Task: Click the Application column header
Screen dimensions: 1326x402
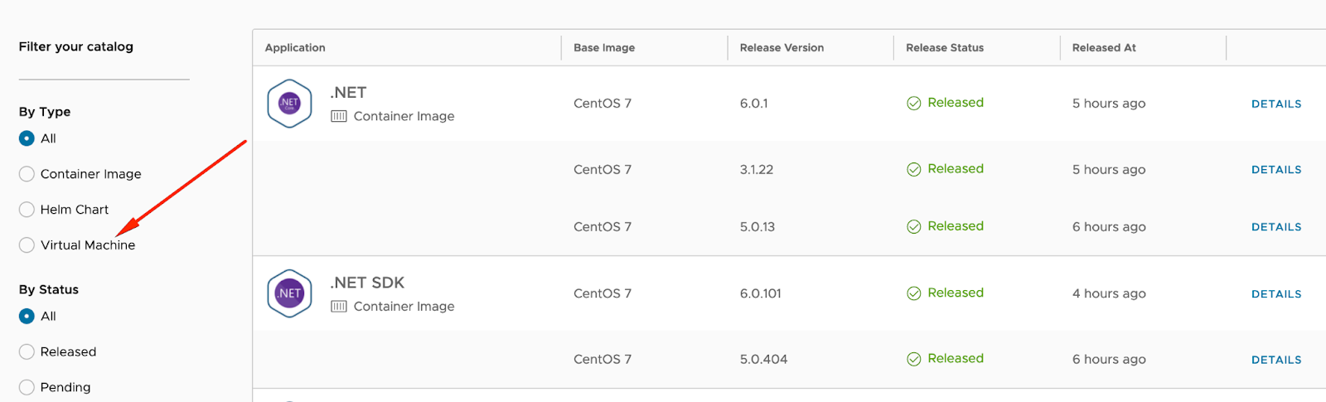Action: click(295, 48)
